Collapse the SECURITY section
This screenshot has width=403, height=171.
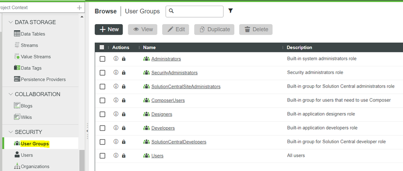click(x=10, y=132)
